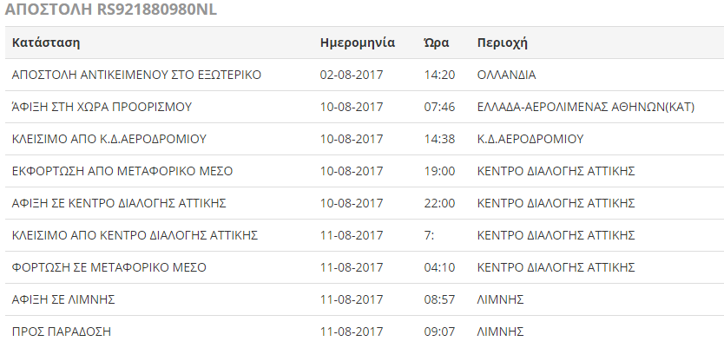Select the ΠΡΟΣ ΠΑΡΑΔΟΣΗ status entry
Screen dimensions: 724x348
coord(62,332)
